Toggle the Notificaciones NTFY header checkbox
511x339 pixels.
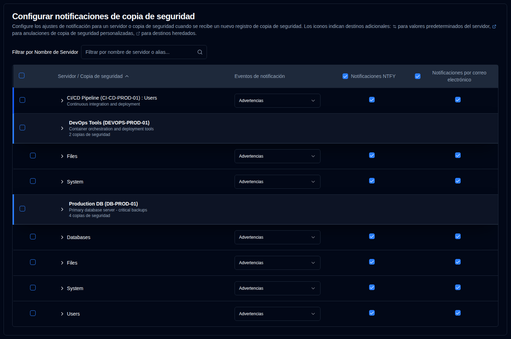(345, 76)
